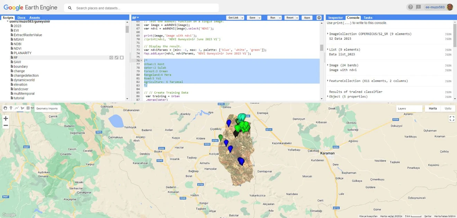
Task: Open the Get Link dropdown arrow
Action: [242, 18]
